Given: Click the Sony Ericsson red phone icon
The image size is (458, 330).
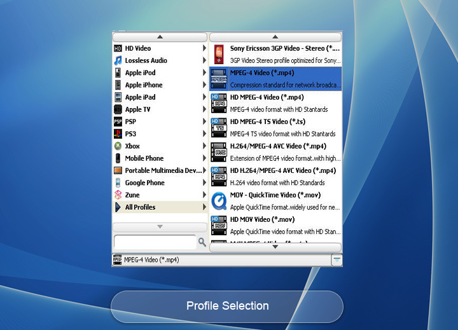Looking at the screenshot, I should coord(219,54).
